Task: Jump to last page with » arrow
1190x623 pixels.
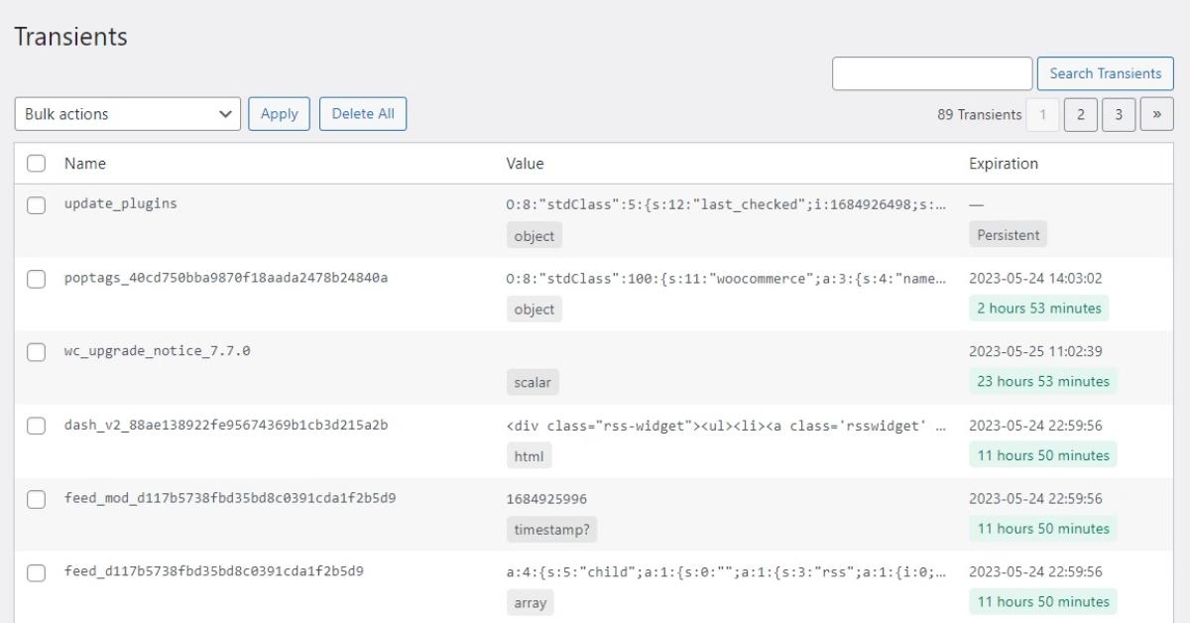Action: click(x=1156, y=114)
